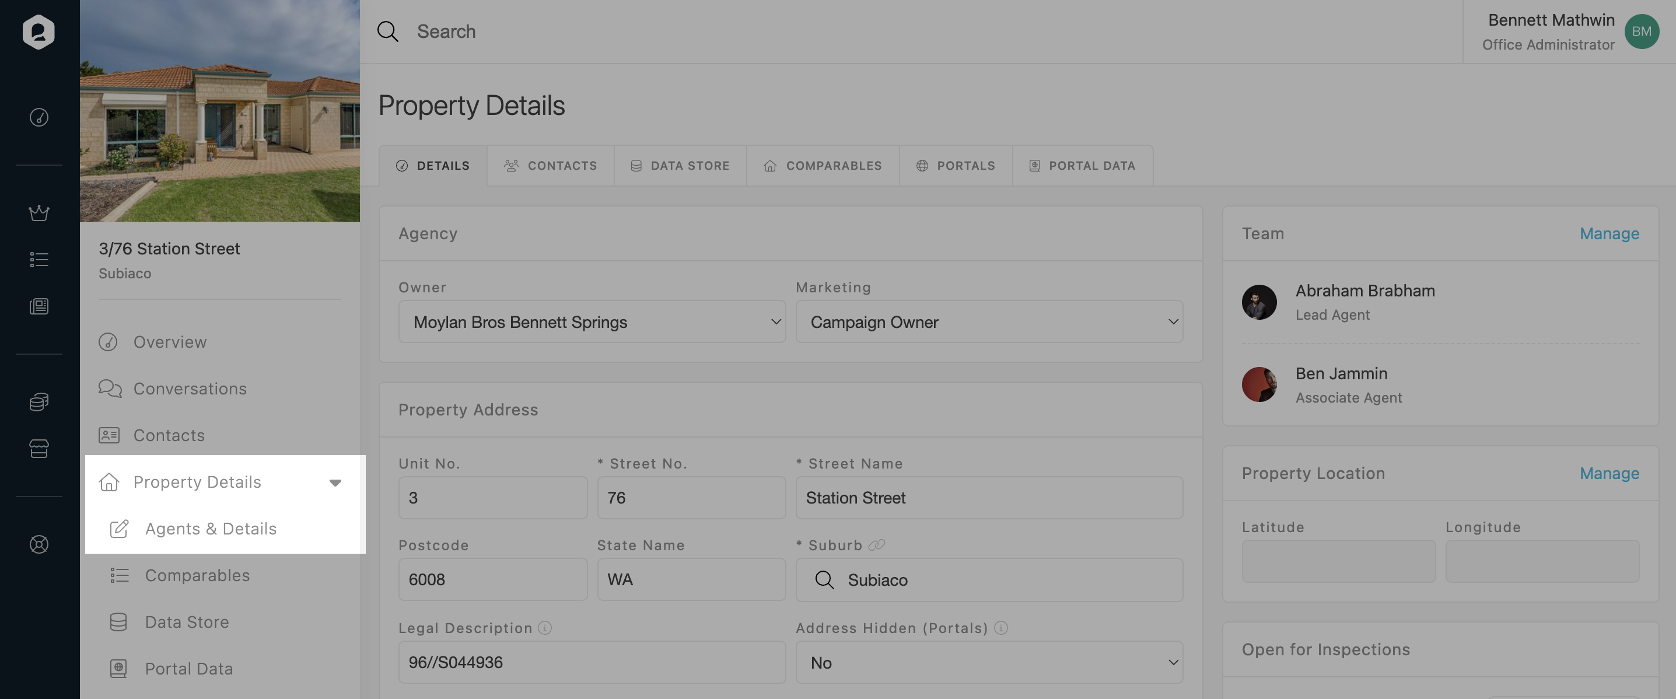Click the search magnifier icon

tap(388, 32)
